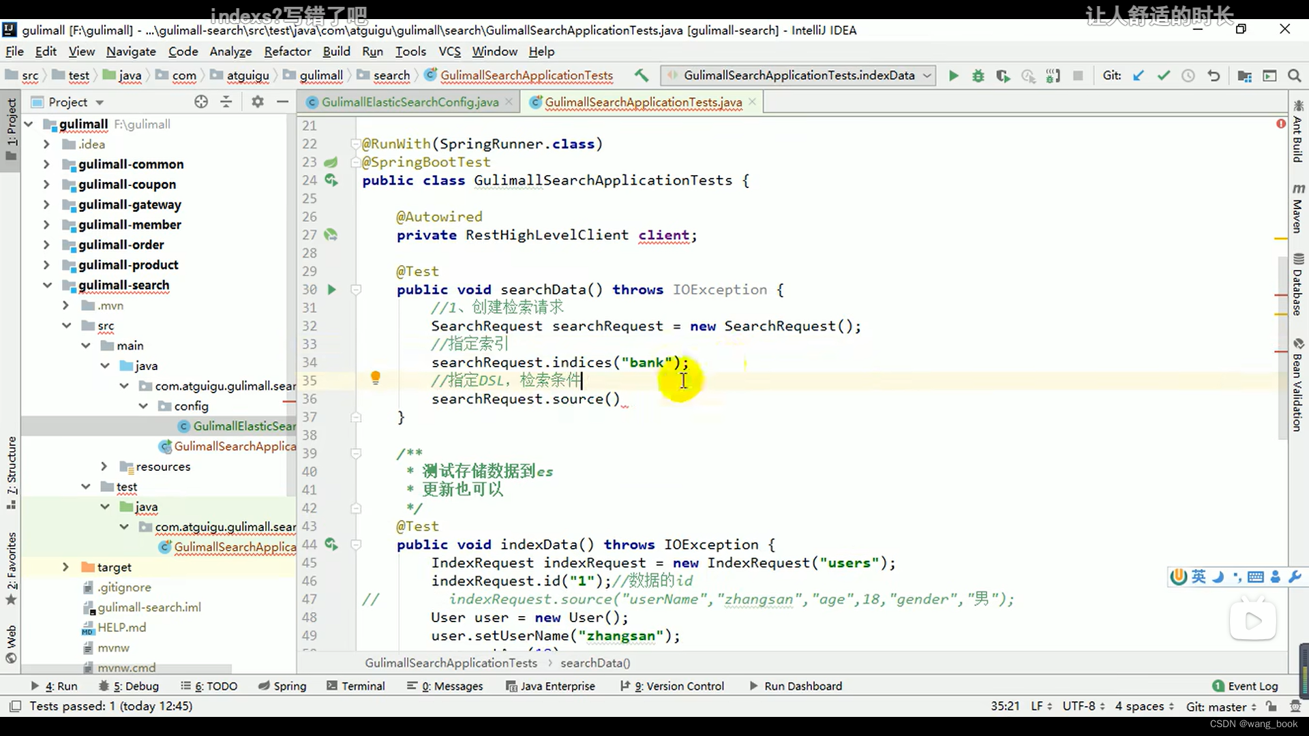Click the breadcrumb GulimallSearchApplicationTests segment
Image resolution: width=1309 pixels, height=736 pixels.
[451, 662]
